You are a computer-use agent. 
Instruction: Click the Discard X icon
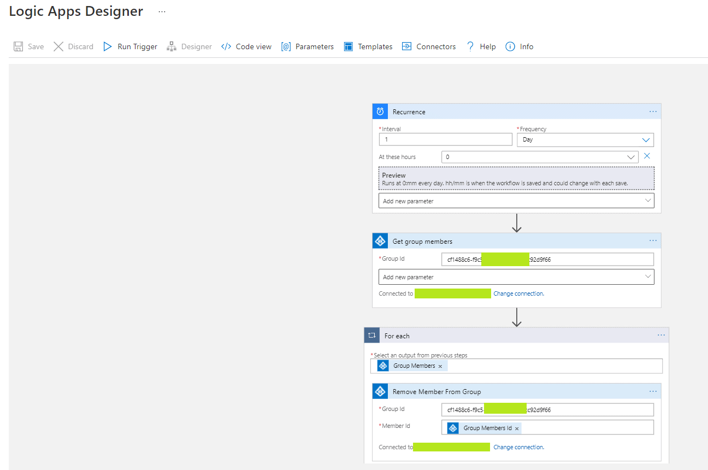[x=58, y=46]
